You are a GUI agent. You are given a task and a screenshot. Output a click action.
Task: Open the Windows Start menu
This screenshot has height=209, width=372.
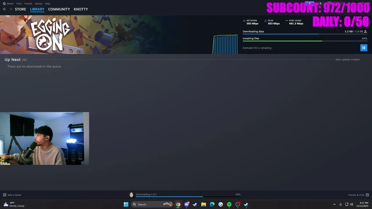pos(126,204)
